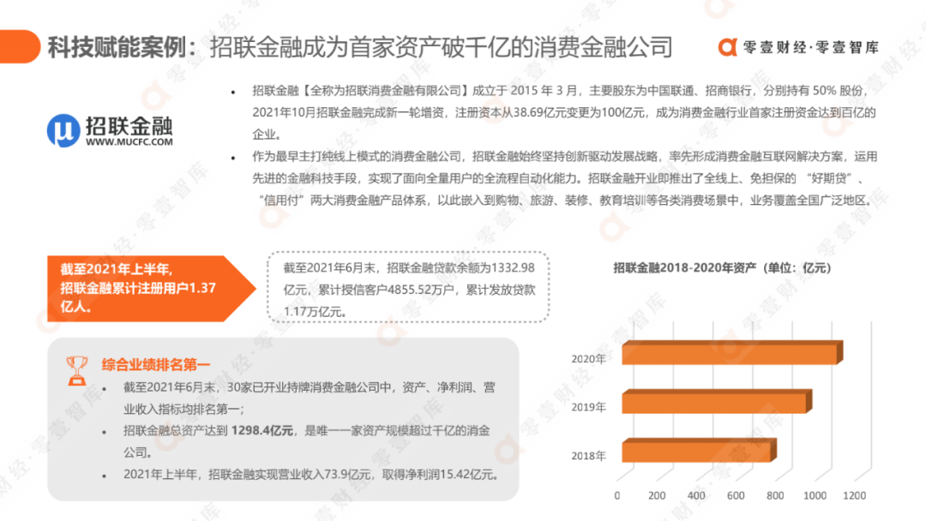This screenshot has width=926, height=521.
Task: Click the trophy icon beside 综合业绩排名第一
Action: click(x=77, y=370)
